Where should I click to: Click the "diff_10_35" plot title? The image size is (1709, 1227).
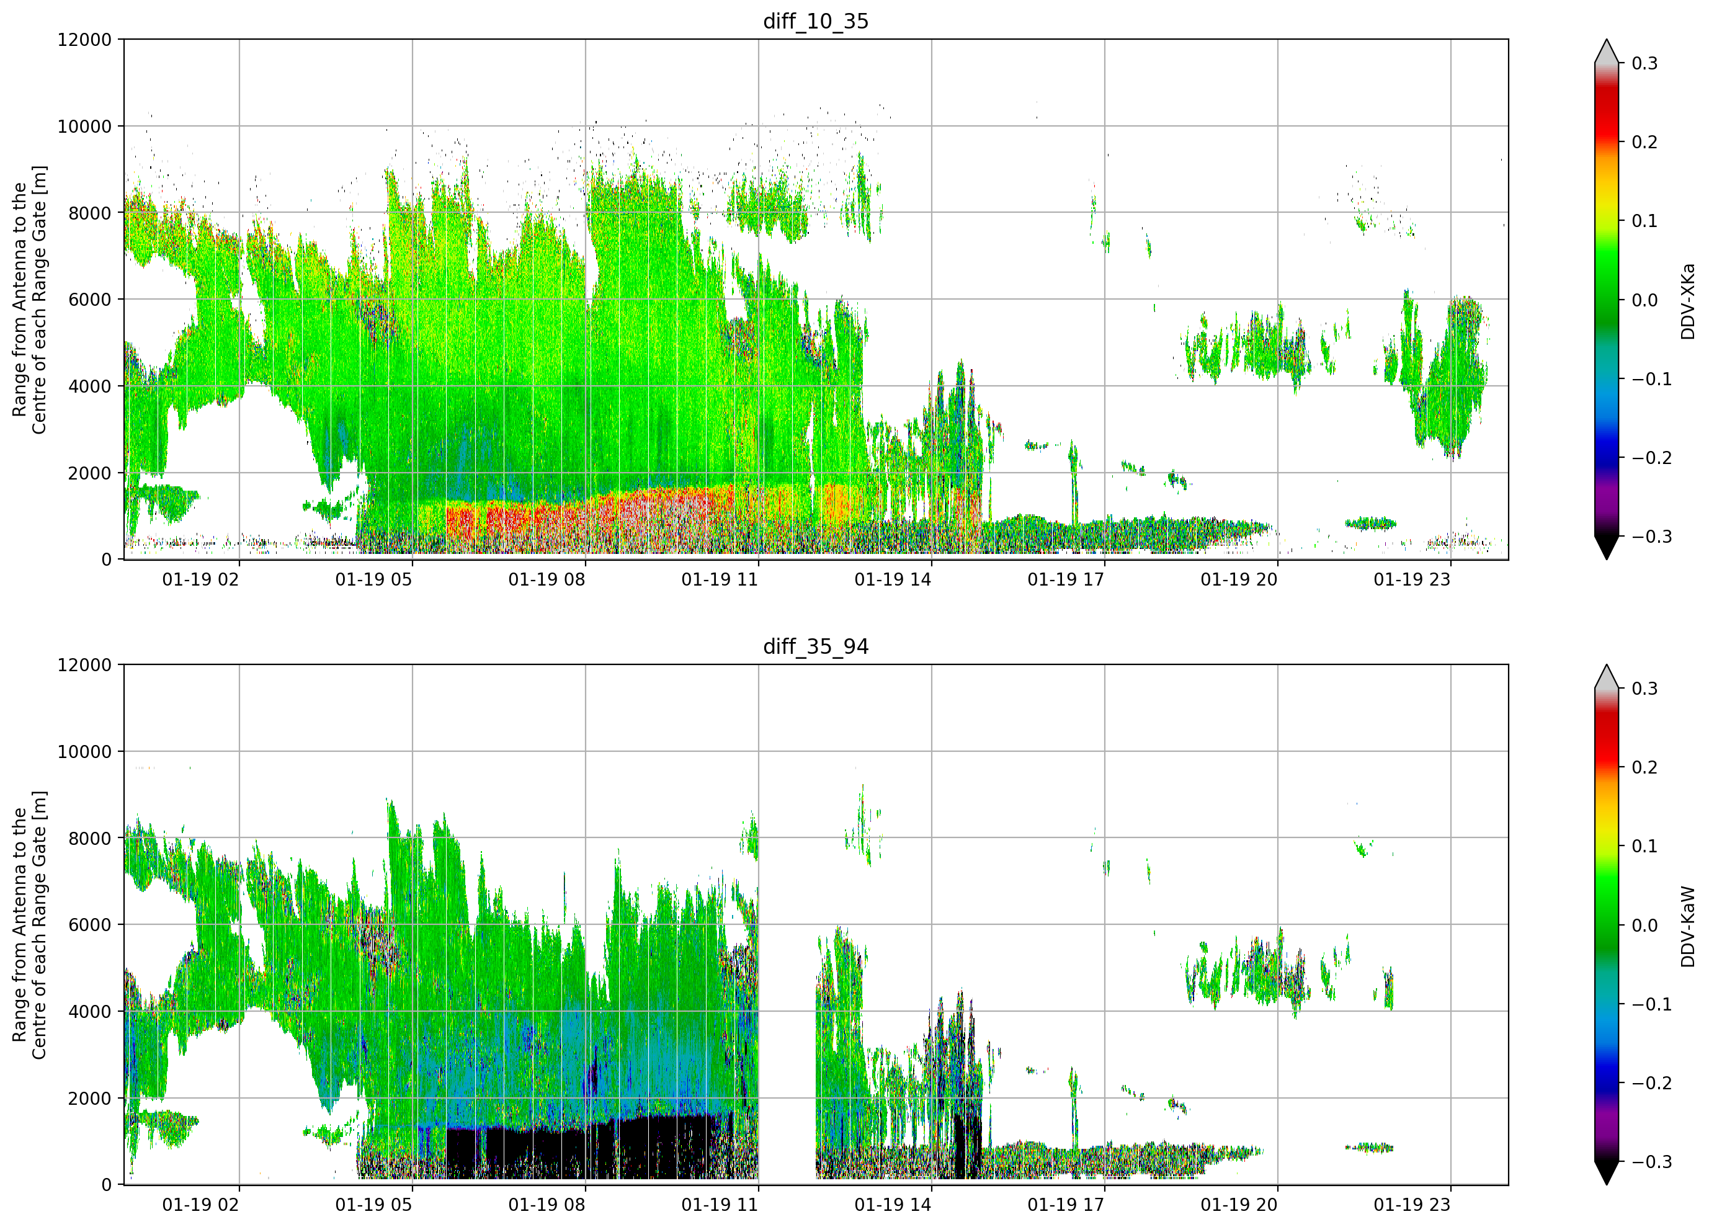coord(815,21)
